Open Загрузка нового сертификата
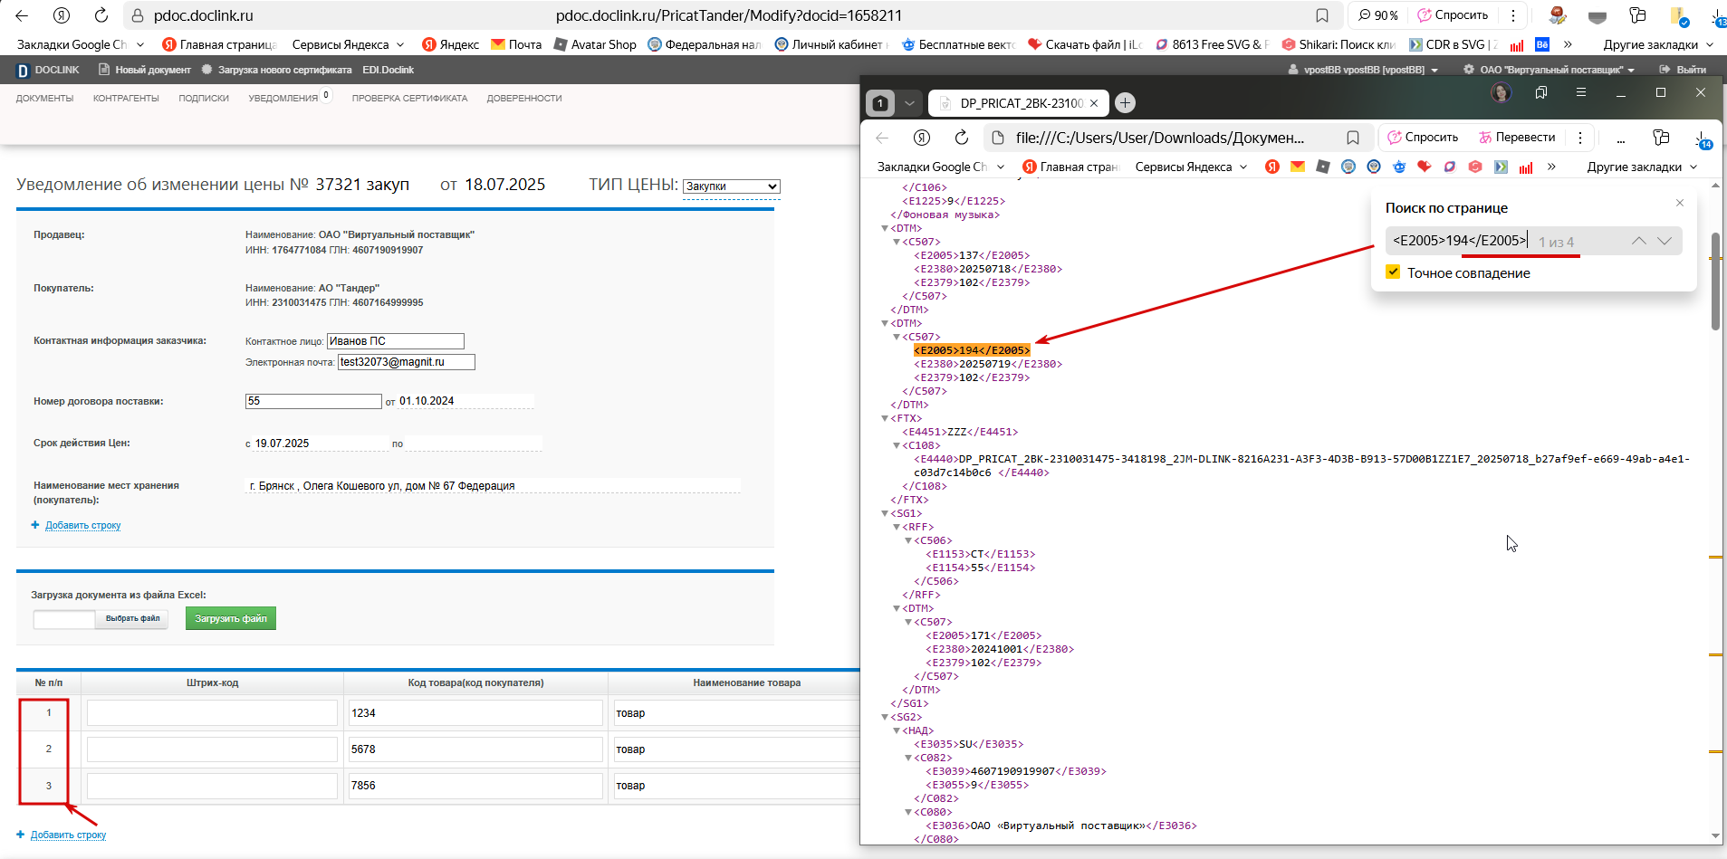 276,70
